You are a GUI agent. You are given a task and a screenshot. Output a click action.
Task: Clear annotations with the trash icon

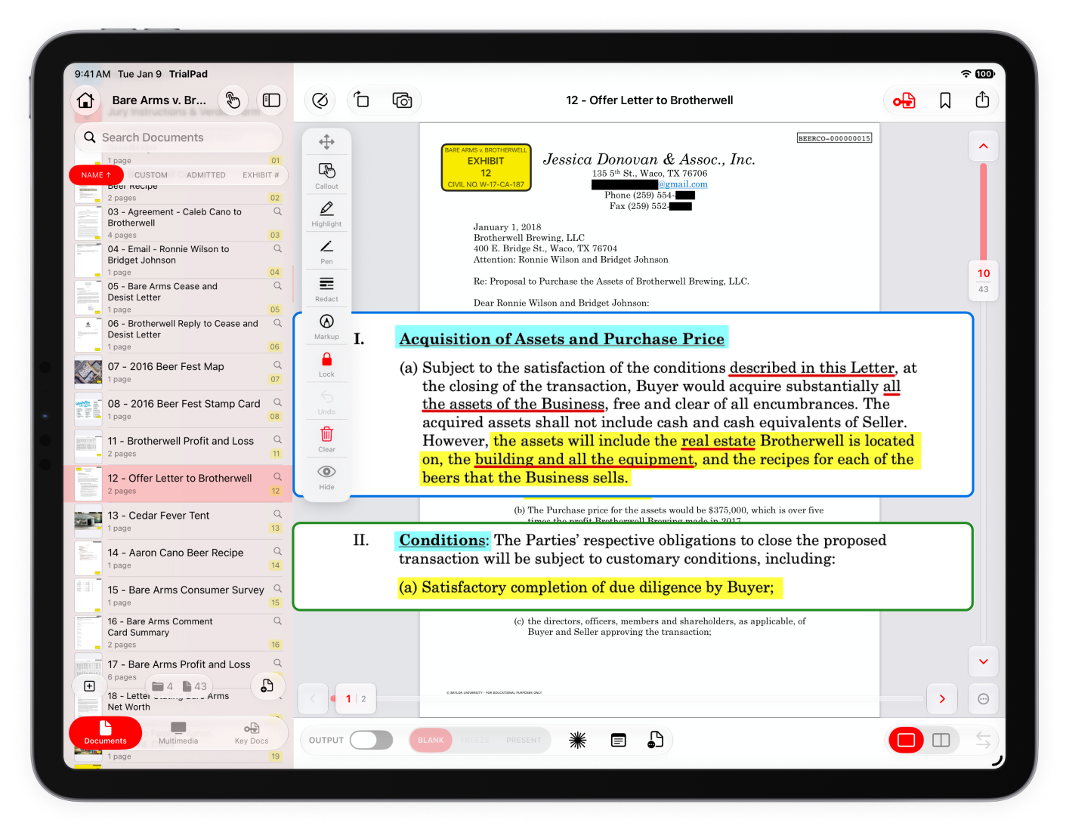(x=326, y=439)
